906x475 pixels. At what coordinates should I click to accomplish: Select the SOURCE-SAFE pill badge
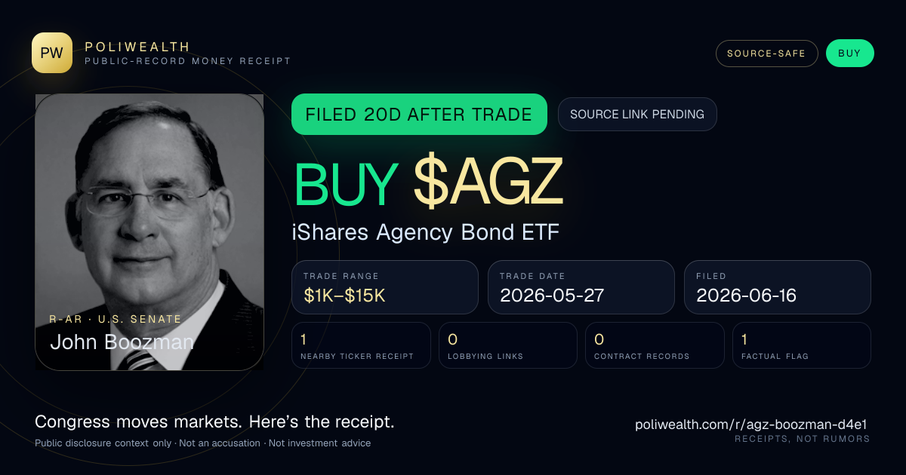pyautogui.click(x=767, y=54)
